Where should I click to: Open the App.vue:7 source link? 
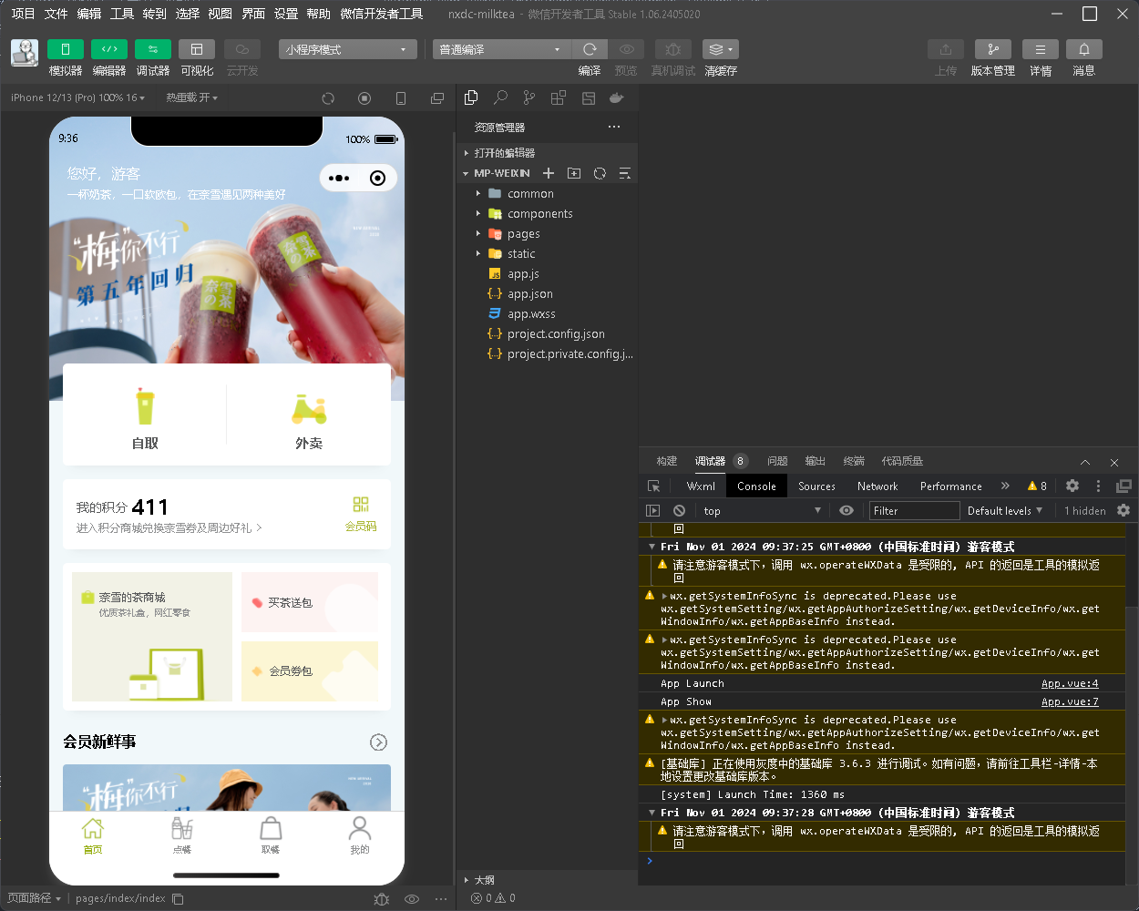(x=1070, y=701)
